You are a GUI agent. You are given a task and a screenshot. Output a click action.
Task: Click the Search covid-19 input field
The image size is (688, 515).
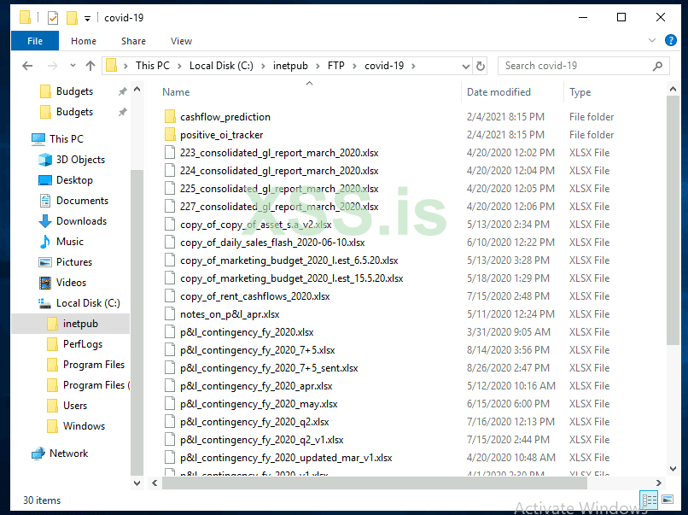(x=584, y=66)
